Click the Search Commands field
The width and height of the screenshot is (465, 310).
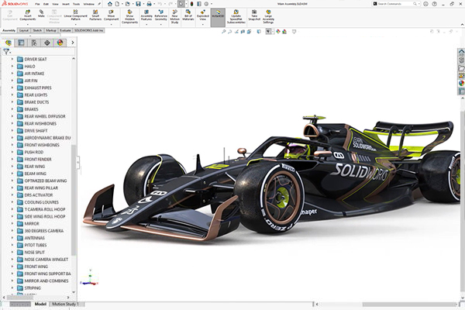[391, 3]
